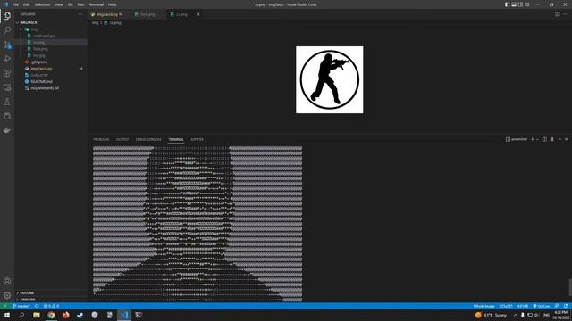The image size is (572, 321).
Task: Open the Run menu
Action: coord(80,4)
